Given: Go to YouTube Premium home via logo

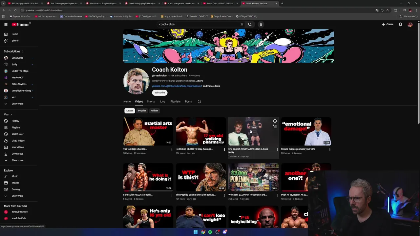Looking at the screenshot, I should [20, 24].
